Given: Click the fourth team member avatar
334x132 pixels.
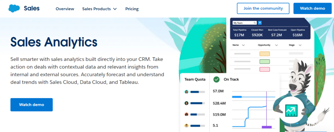Looking at the screenshot, I should pos(187,125).
